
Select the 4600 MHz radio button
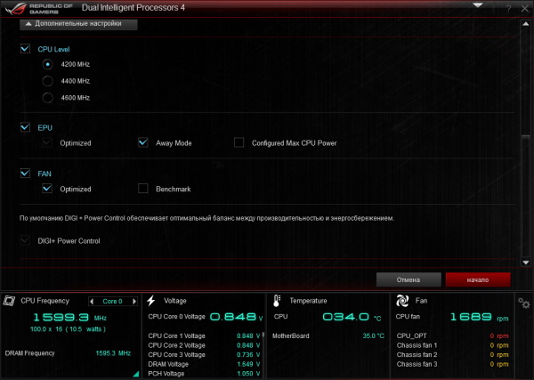click(48, 98)
